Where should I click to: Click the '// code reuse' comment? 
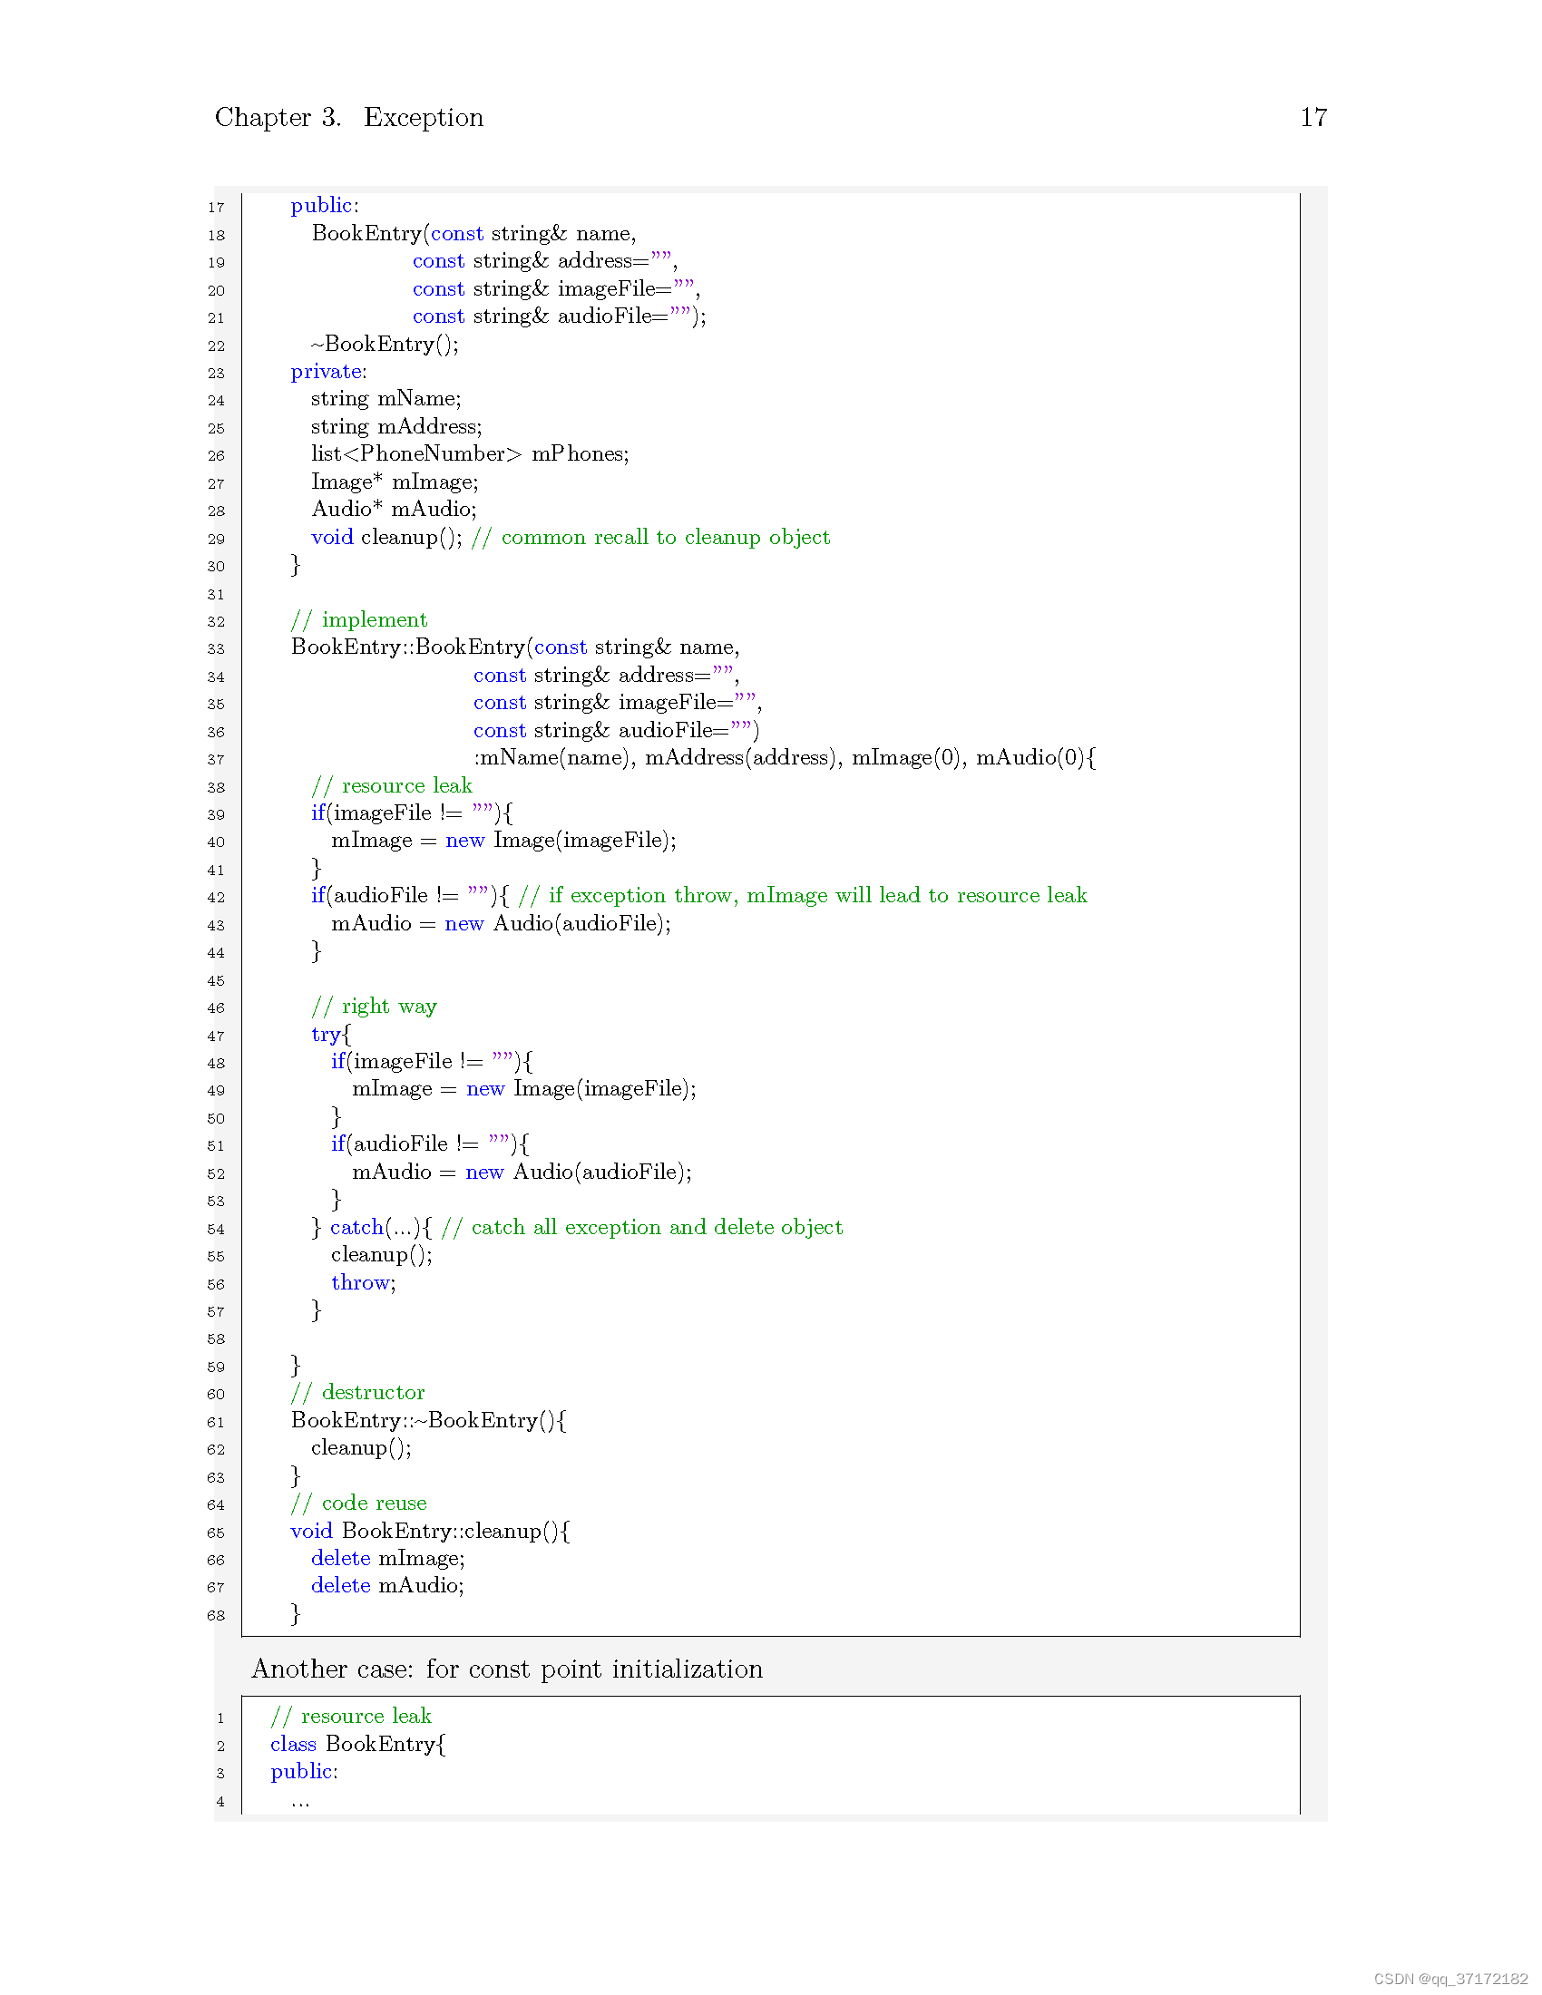coord(359,1504)
